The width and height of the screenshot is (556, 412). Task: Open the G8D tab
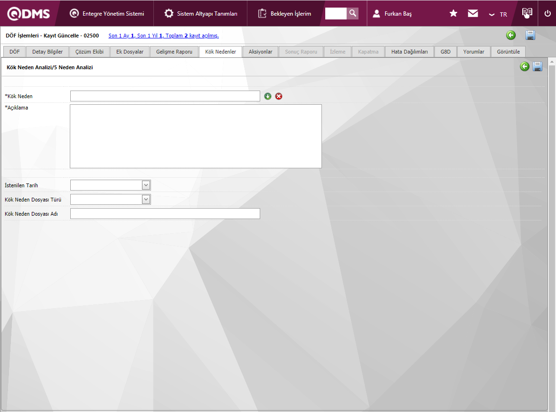click(x=445, y=52)
